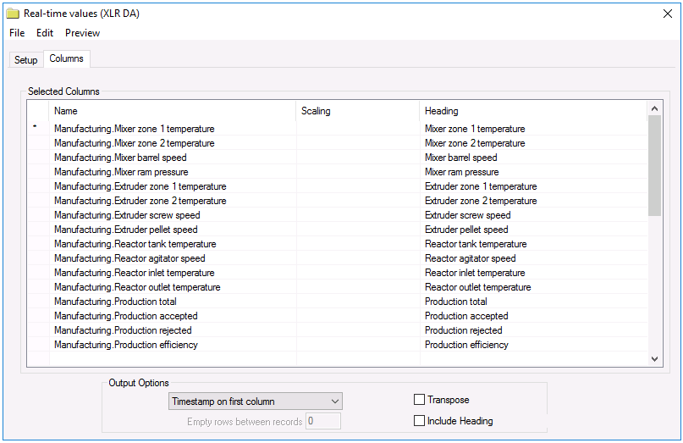Click the Scaling cell for Production total

(x=358, y=302)
